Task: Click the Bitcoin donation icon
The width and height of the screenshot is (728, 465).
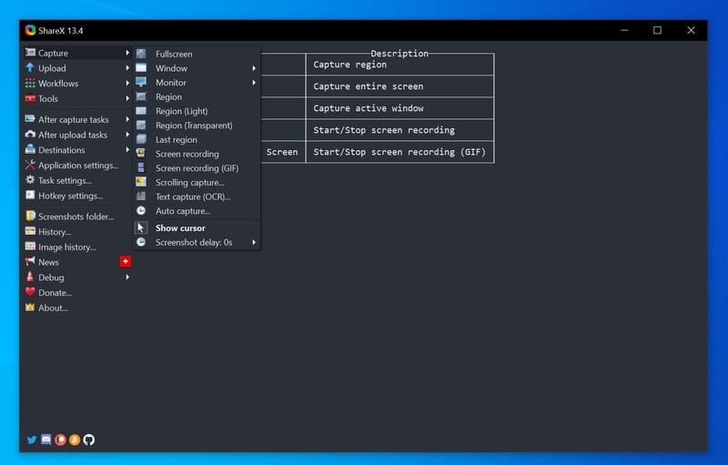Action: 75,440
